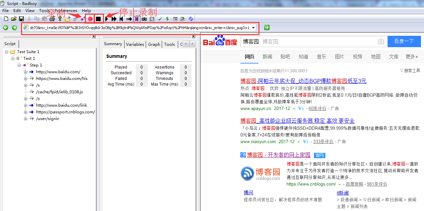424x211 pixels.
Task: Switch to the Variables tab
Action: click(x=135, y=44)
